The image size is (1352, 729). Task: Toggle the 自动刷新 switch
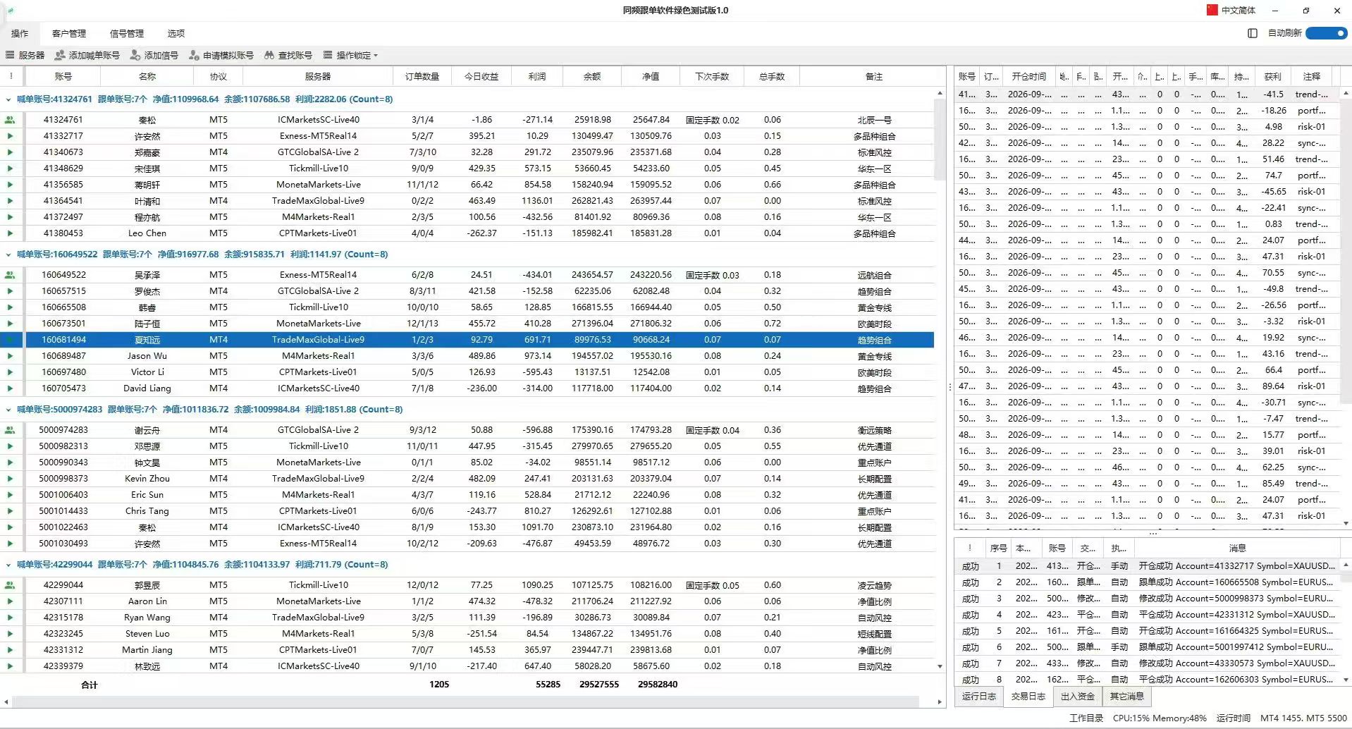[1326, 33]
